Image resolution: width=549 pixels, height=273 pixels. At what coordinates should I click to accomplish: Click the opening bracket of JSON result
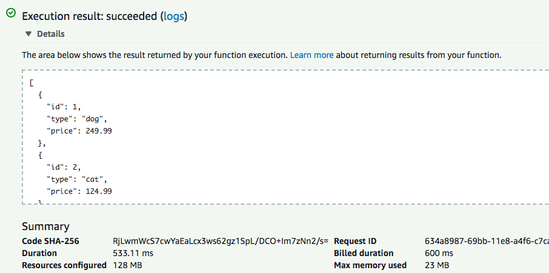pos(32,83)
